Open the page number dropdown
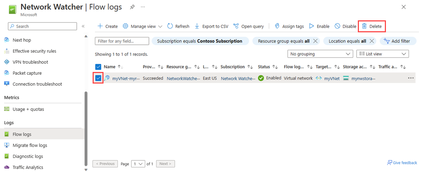The image size is (421, 172). (138, 164)
